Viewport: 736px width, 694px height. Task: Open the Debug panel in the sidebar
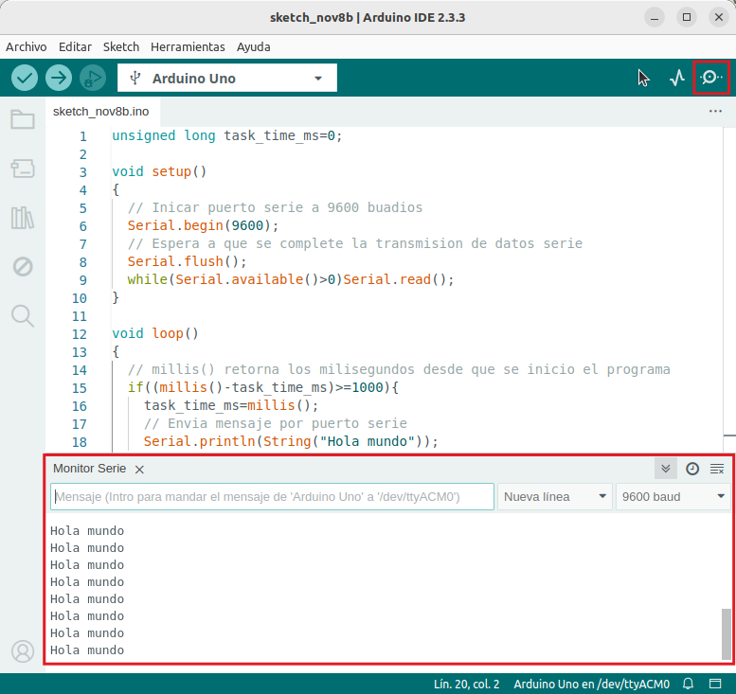(x=23, y=267)
